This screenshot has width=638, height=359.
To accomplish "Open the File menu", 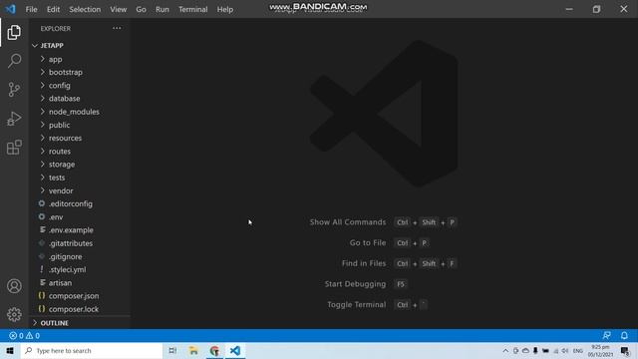I will coord(31,9).
